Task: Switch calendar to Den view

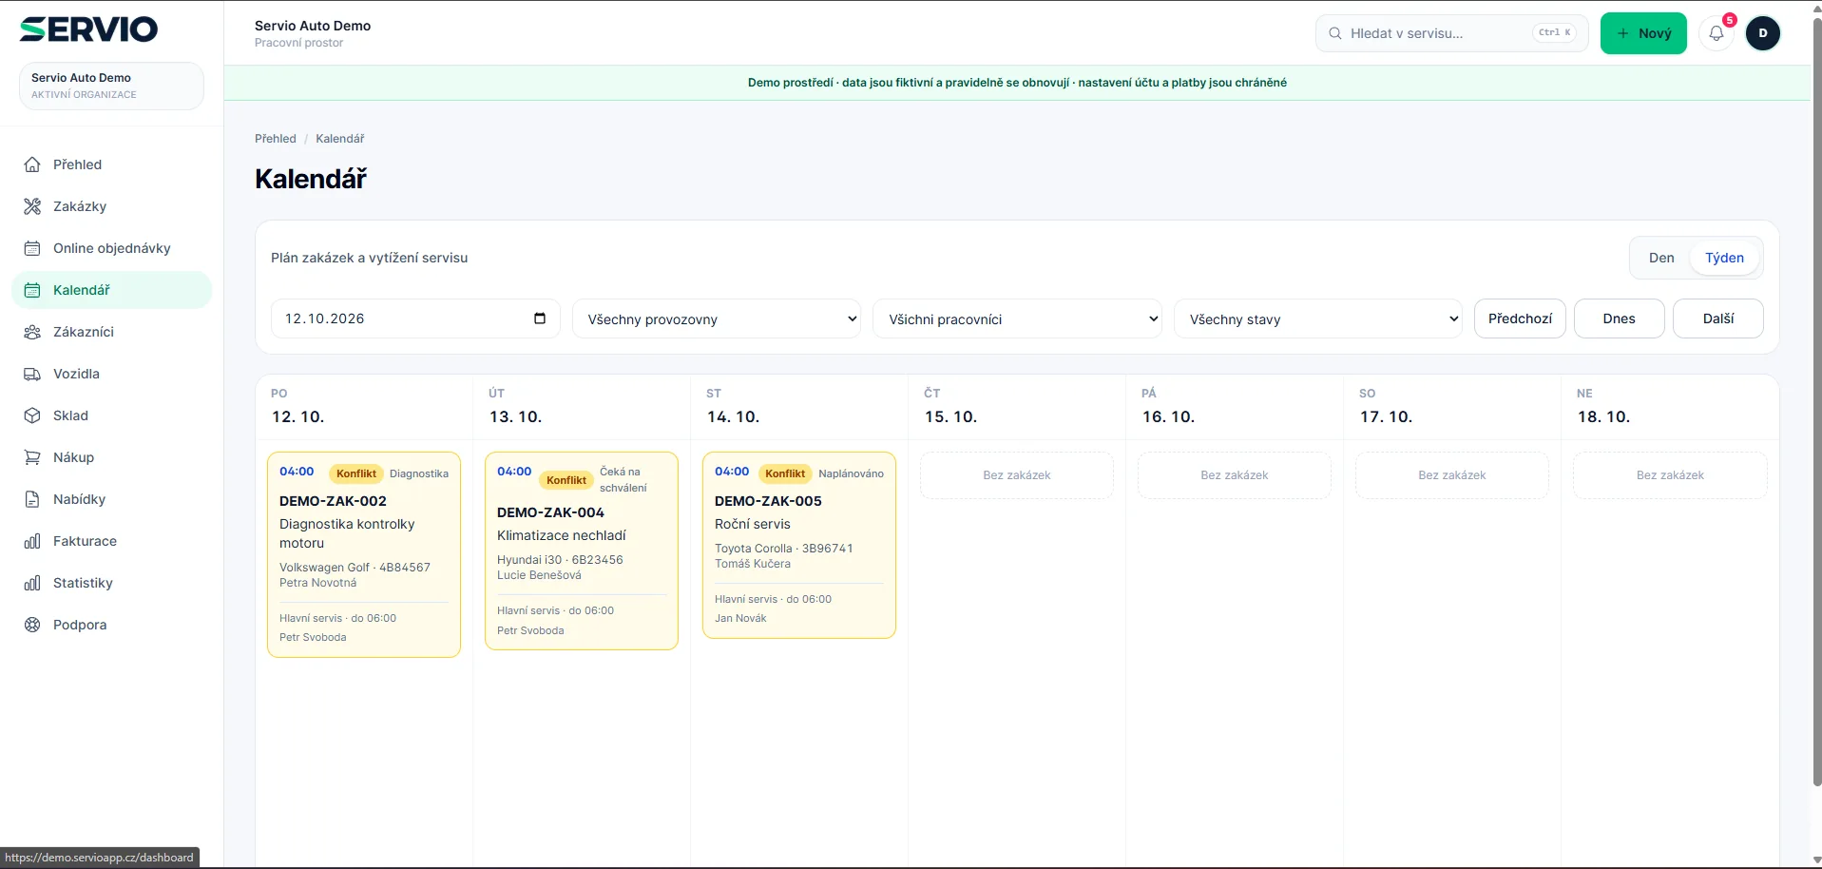Action: click(1661, 258)
